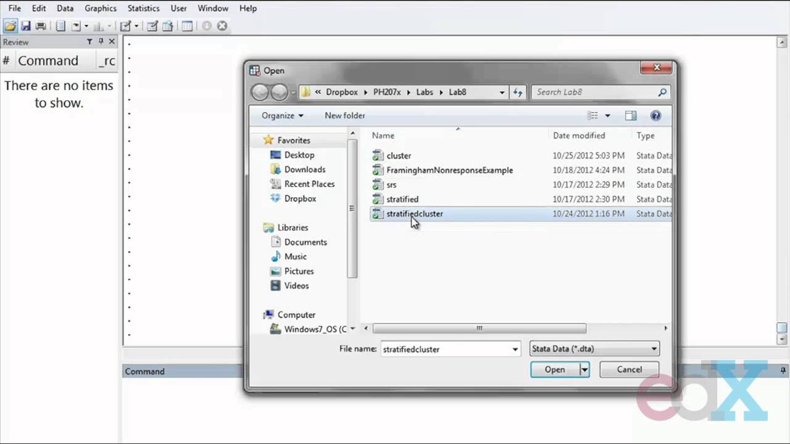The width and height of the screenshot is (790, 444).
Task: Click the blue Help question-mark icon
Action: click(x=655, y=115)
